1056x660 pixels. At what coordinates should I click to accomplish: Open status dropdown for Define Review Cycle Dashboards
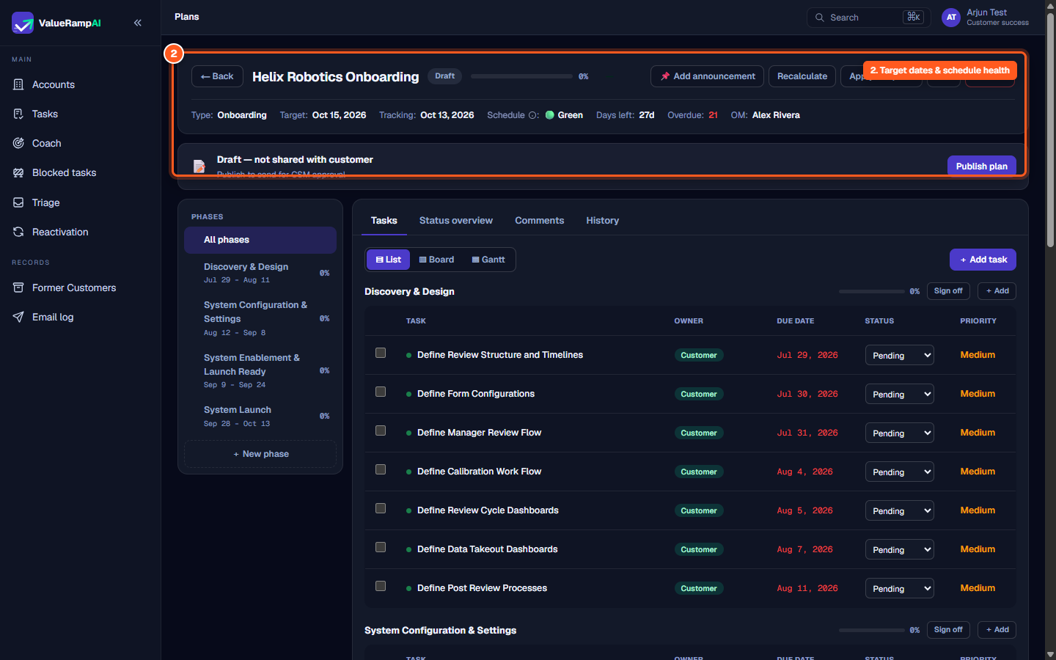tap(899, 511)
